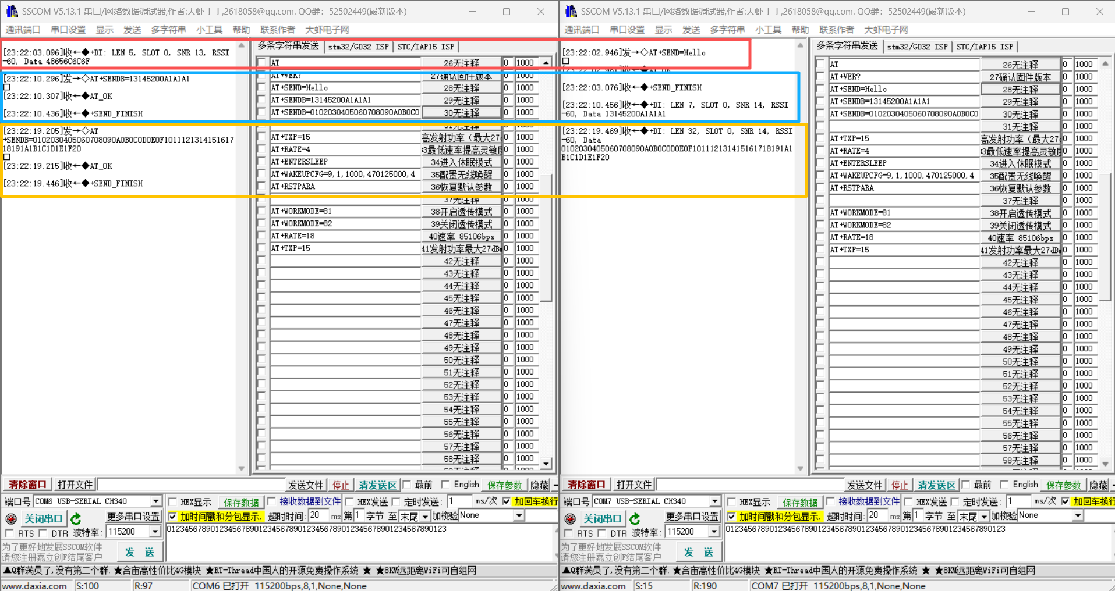Enable 定时发送 checkbox in COM6 window
1115x591 pixels.
pyautogui.click(x=397, y=501)
